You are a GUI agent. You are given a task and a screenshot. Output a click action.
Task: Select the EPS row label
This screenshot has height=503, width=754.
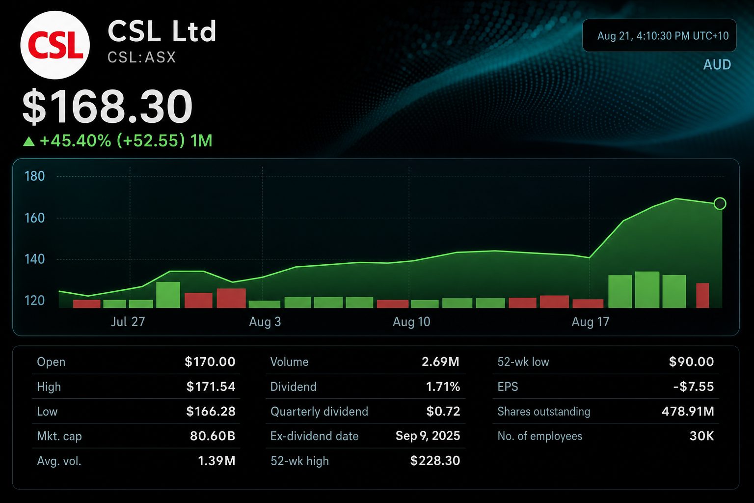coord(508,387)
